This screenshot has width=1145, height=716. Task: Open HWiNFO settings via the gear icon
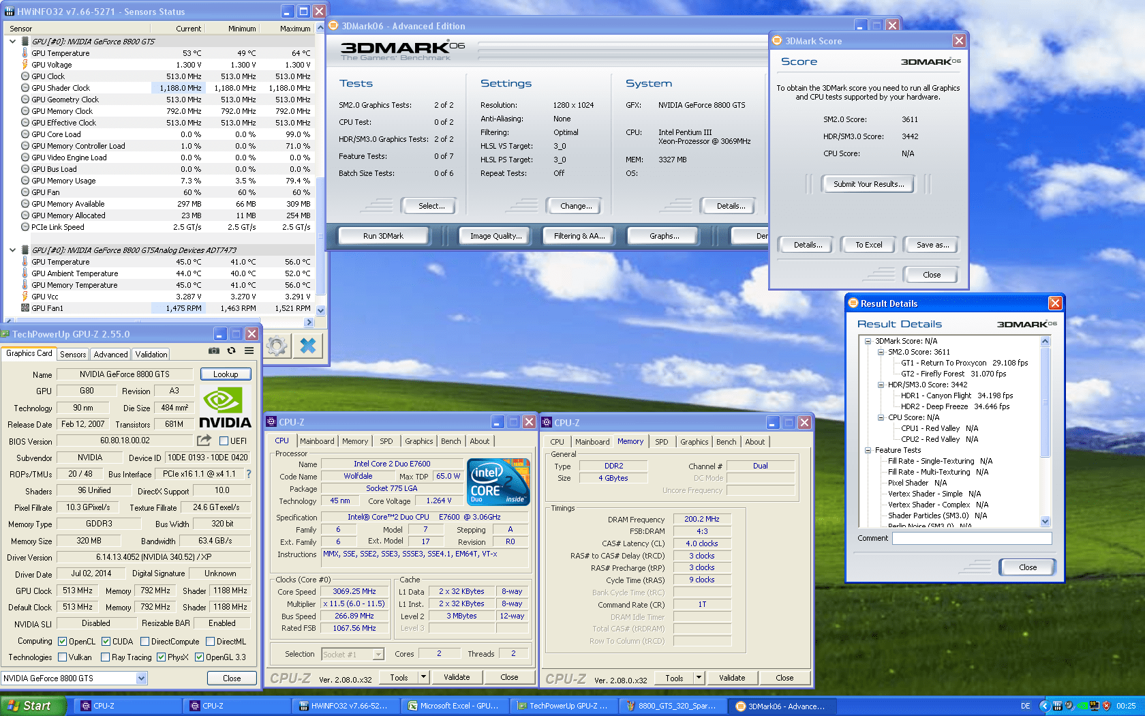(277, 346)
